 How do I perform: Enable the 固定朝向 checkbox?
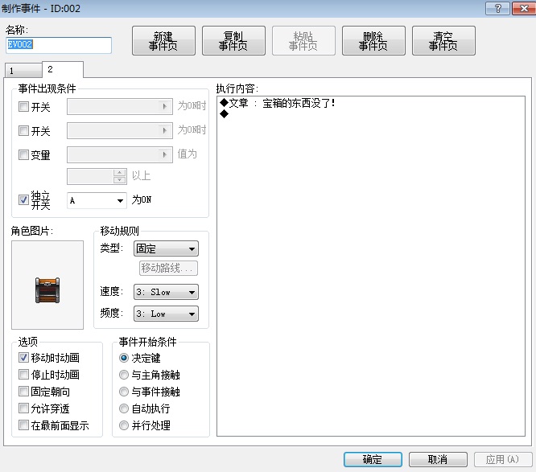[23, 391]
